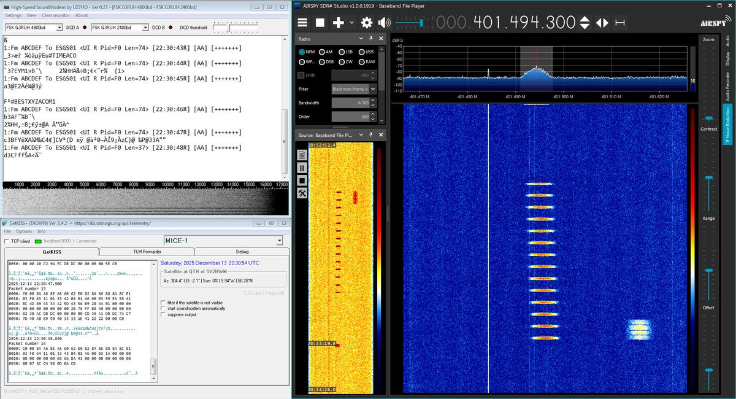736x399 pixels.
Task: Enable suppress output checkbox
Action: click(163, 314)
